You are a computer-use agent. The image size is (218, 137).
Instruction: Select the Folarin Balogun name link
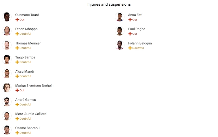[x=140, y=43]
